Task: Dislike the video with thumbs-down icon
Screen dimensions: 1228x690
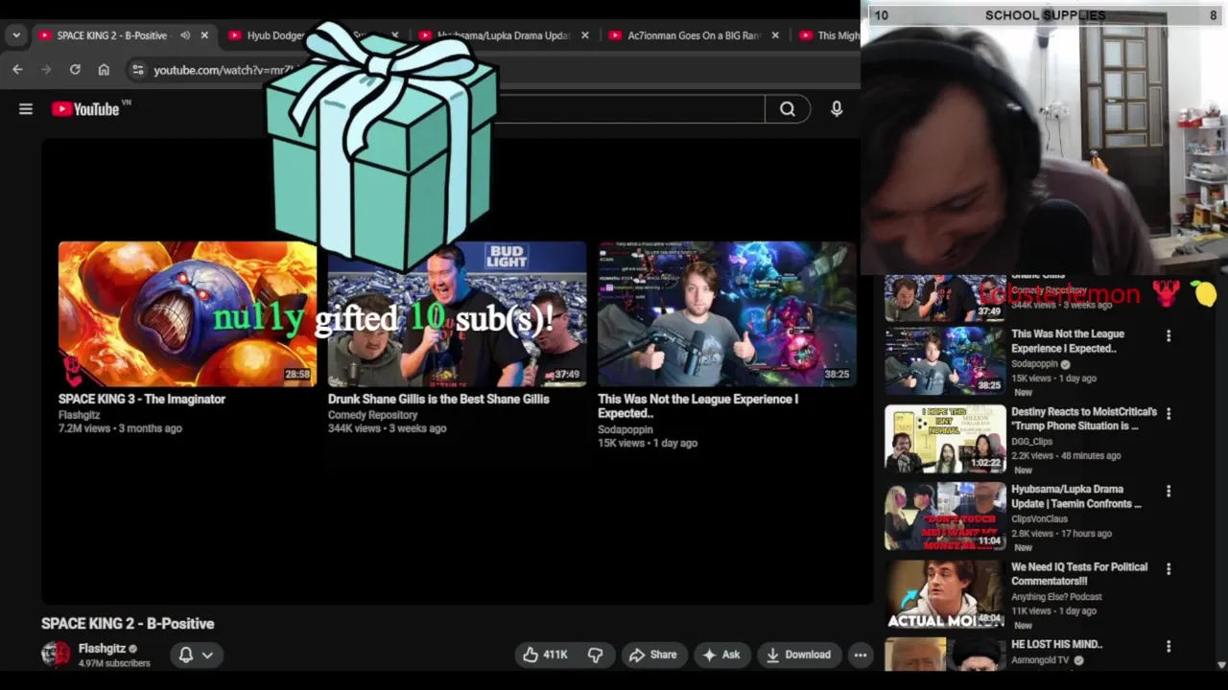Action: 596,655
